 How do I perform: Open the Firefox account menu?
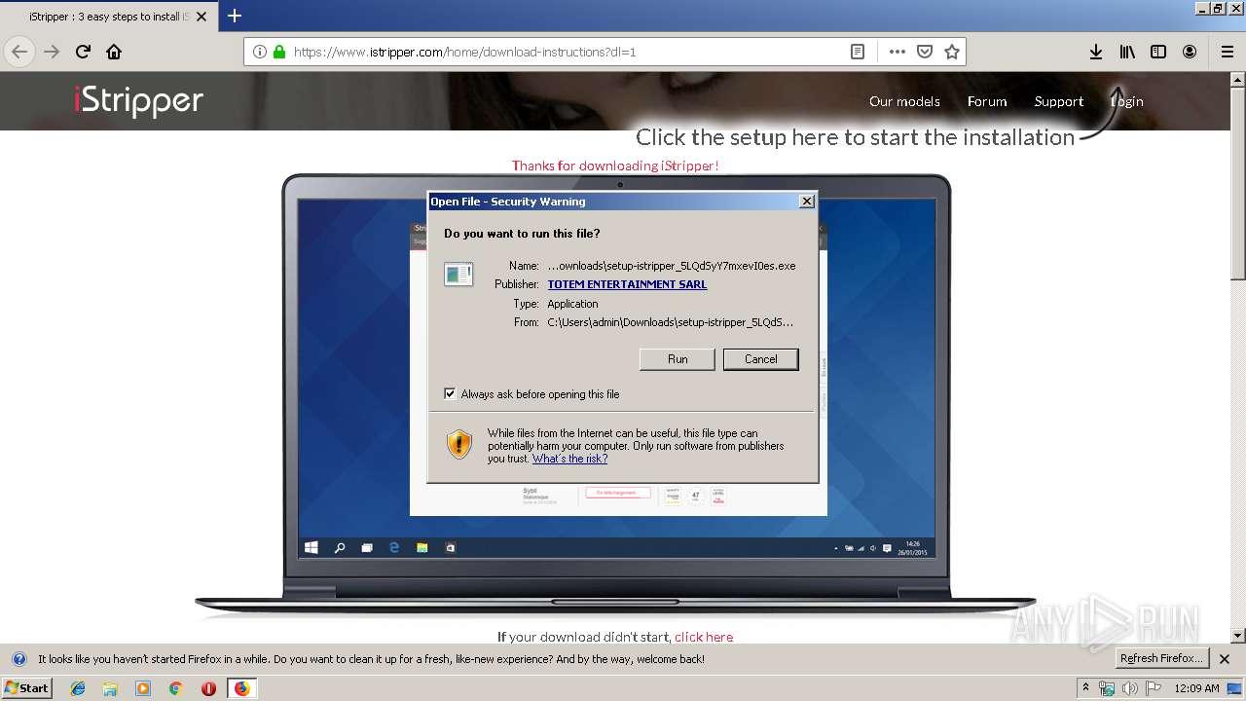pyautogui.click(x=1190, y=52)
